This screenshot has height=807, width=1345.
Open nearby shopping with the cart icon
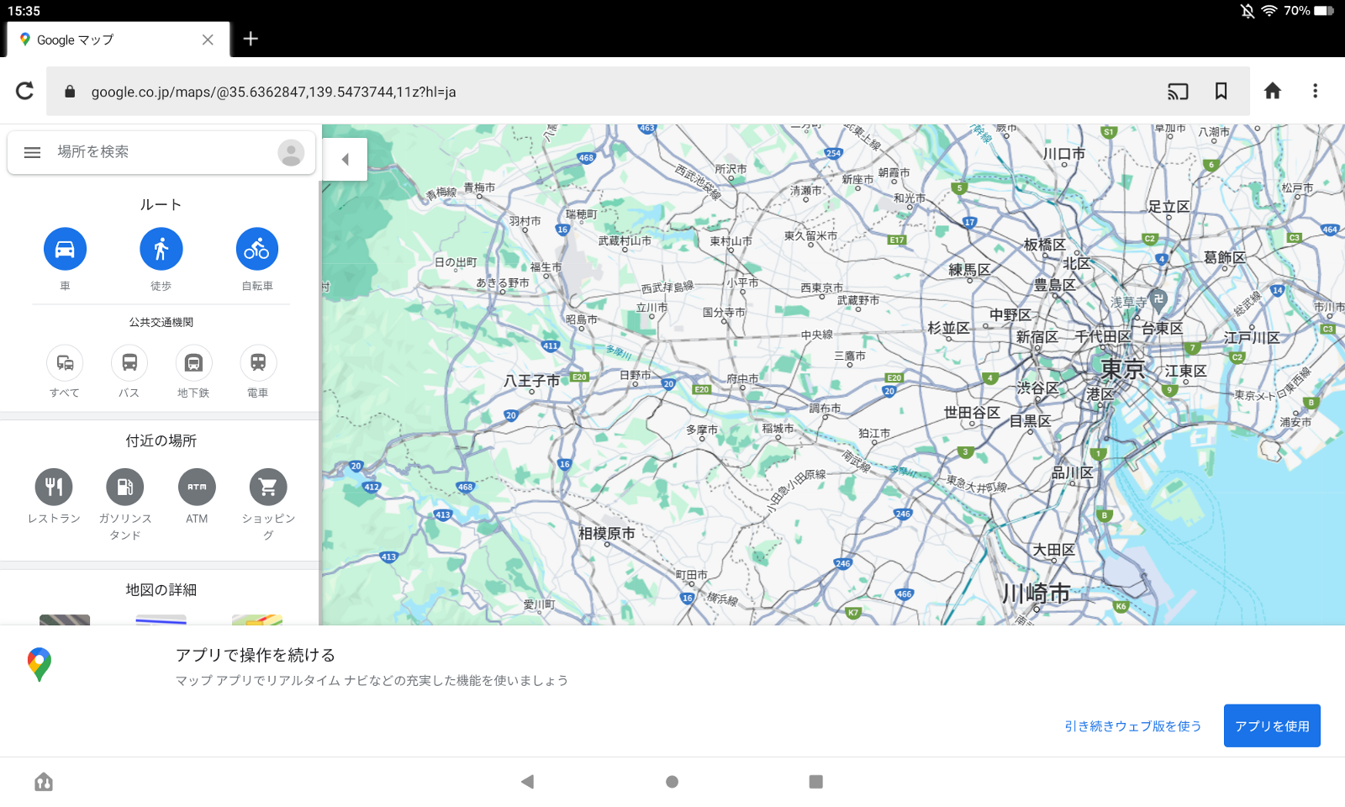pyautogui.click(x=267, y=487)
